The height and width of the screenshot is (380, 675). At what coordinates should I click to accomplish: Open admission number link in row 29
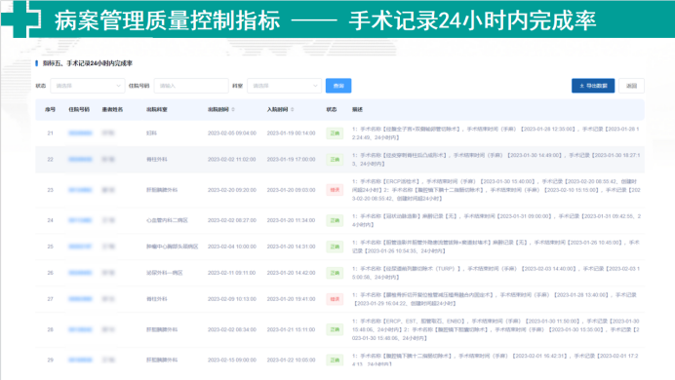click(80, 361)
